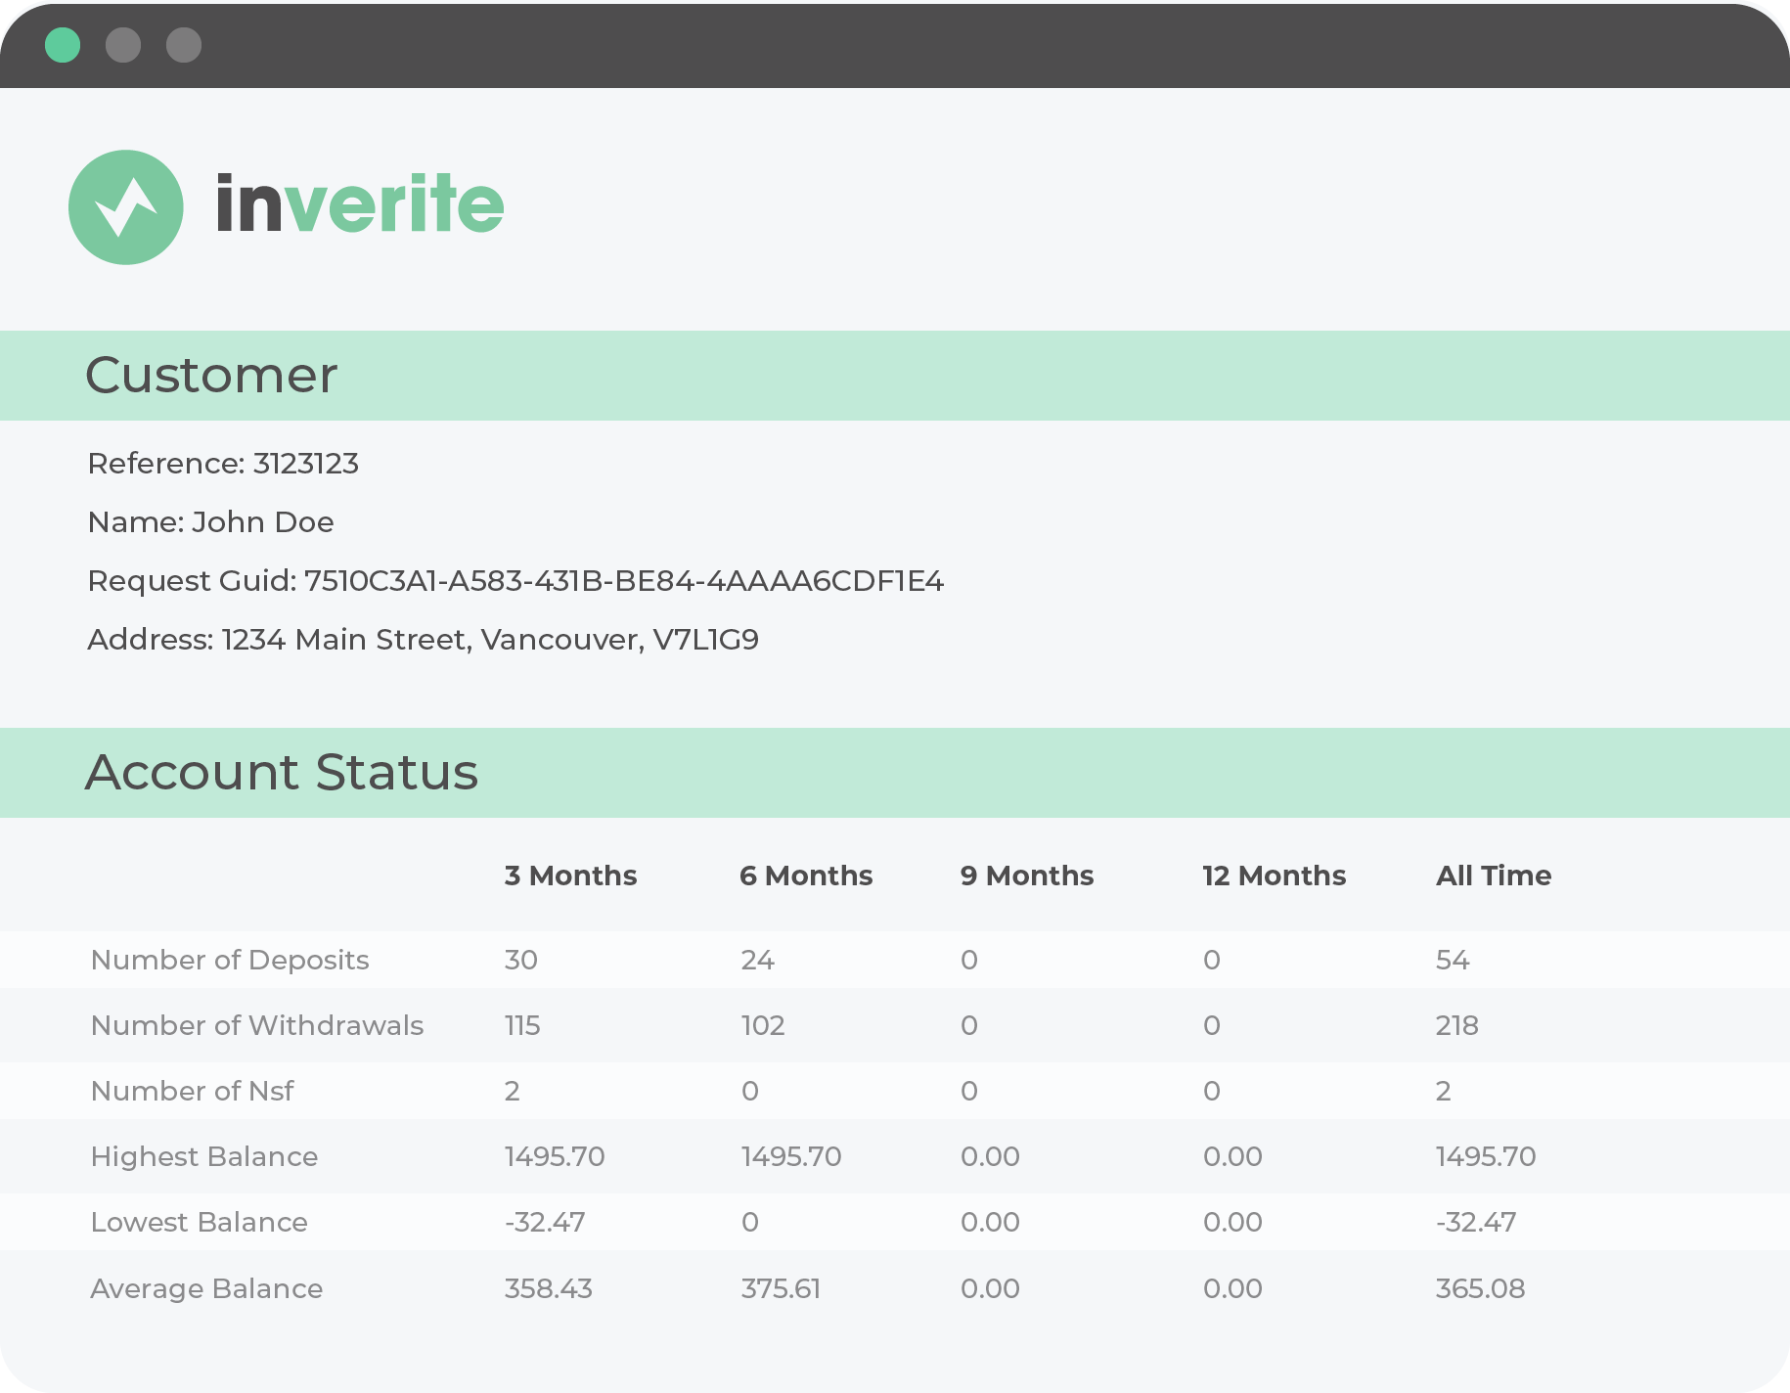
Task: Select the Lowest Balance row label
Action: click(x=200, y=1222)
